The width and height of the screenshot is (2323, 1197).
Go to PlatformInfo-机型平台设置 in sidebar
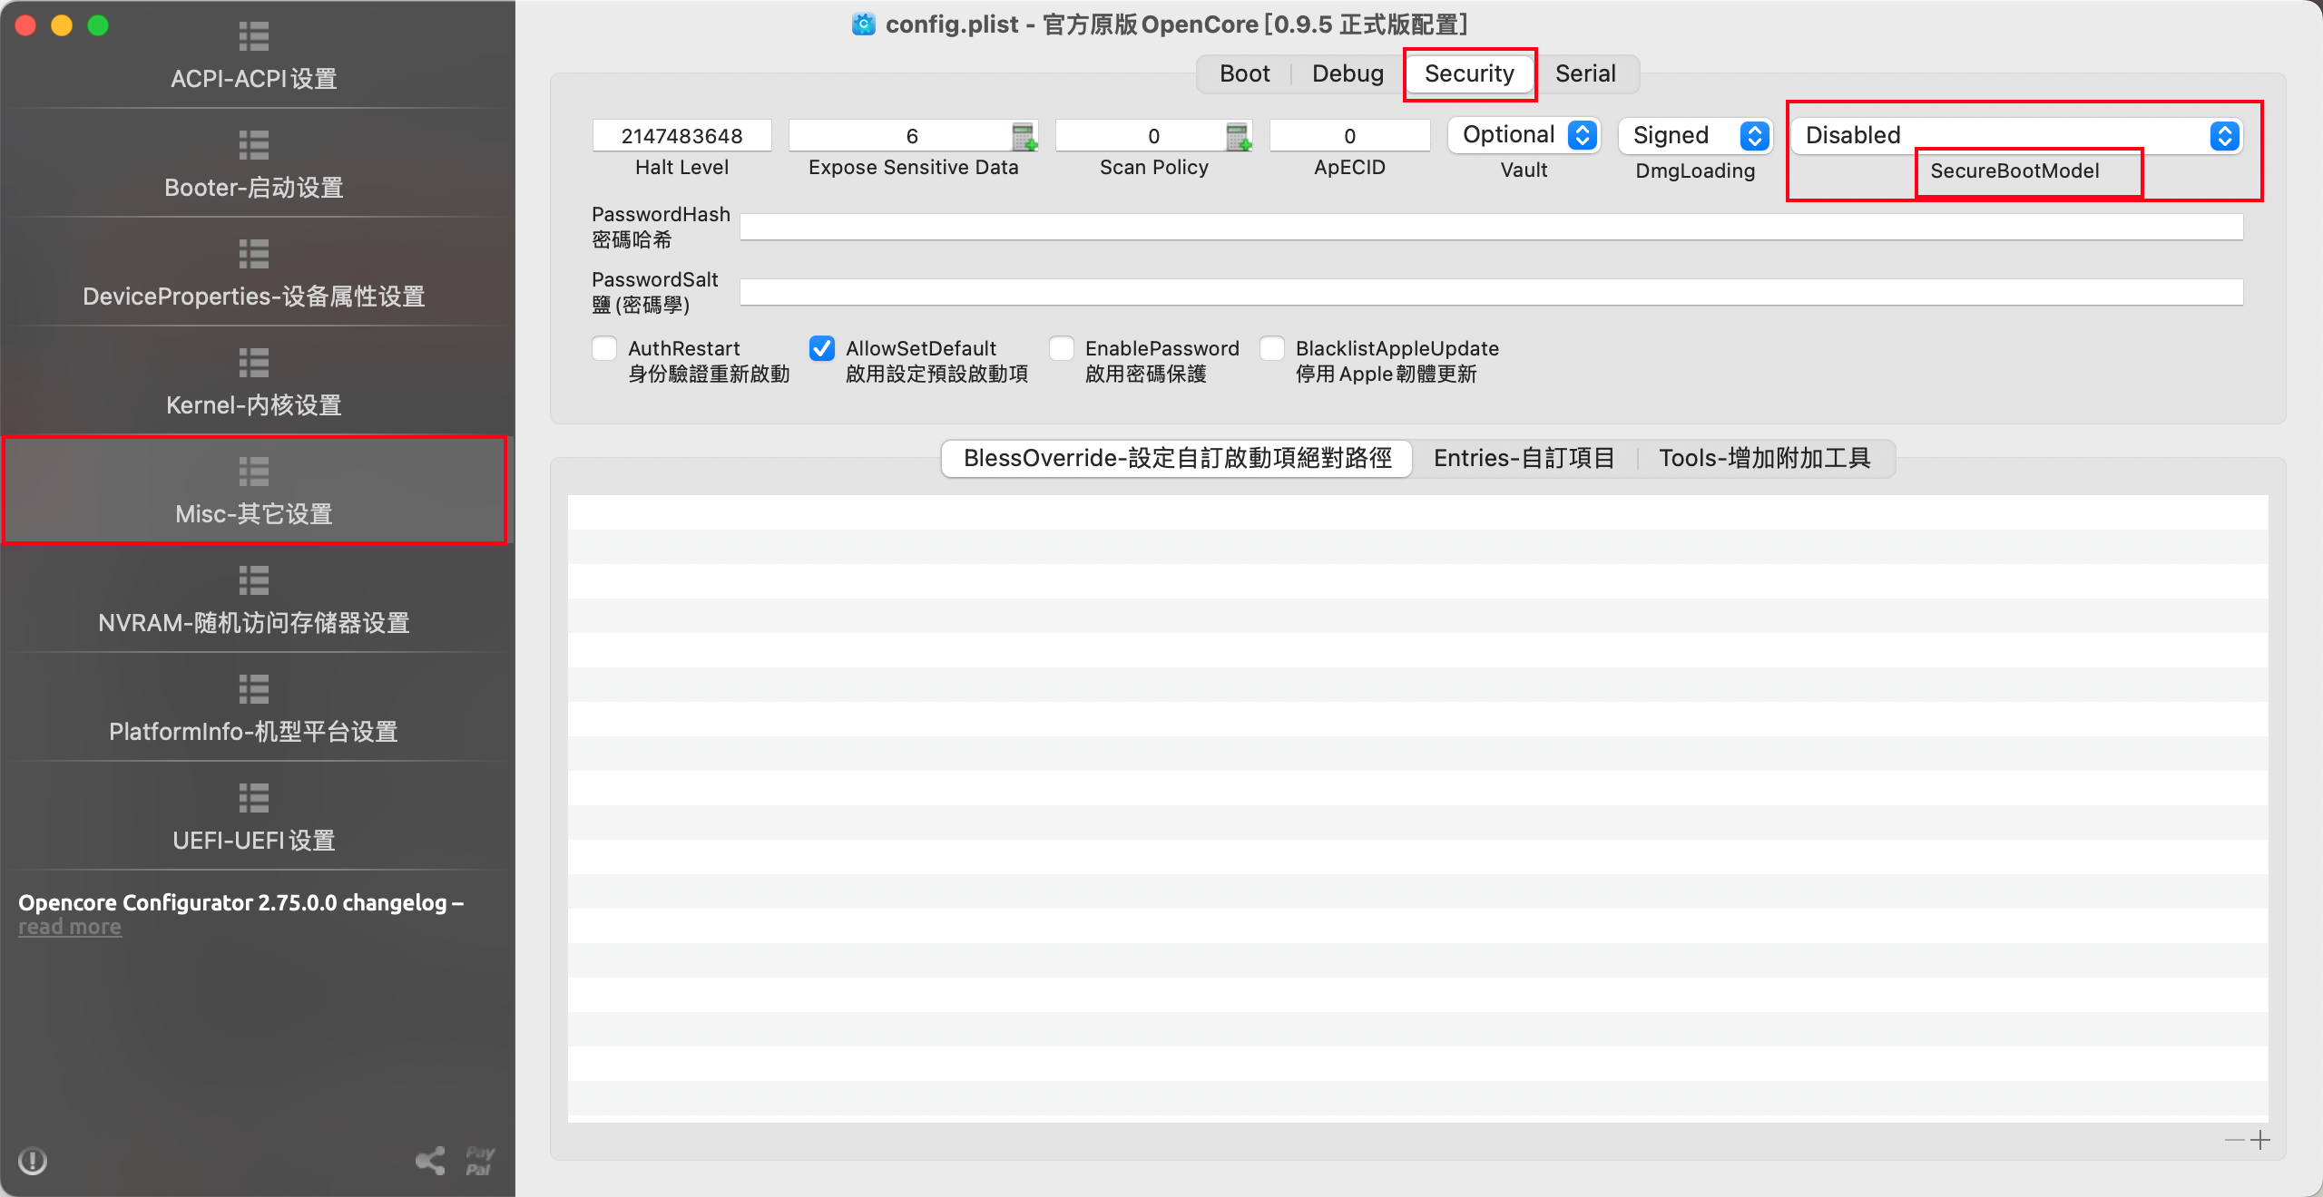[x=254, y=732]
